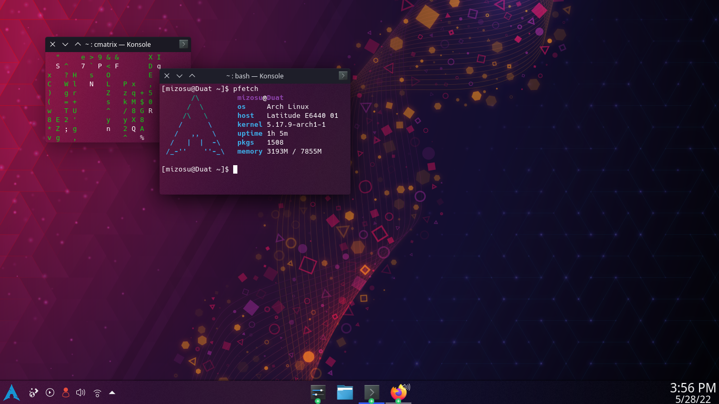Minimize the bash Konsole window
This screenshot has width=719, height=404.
point(179,76)
